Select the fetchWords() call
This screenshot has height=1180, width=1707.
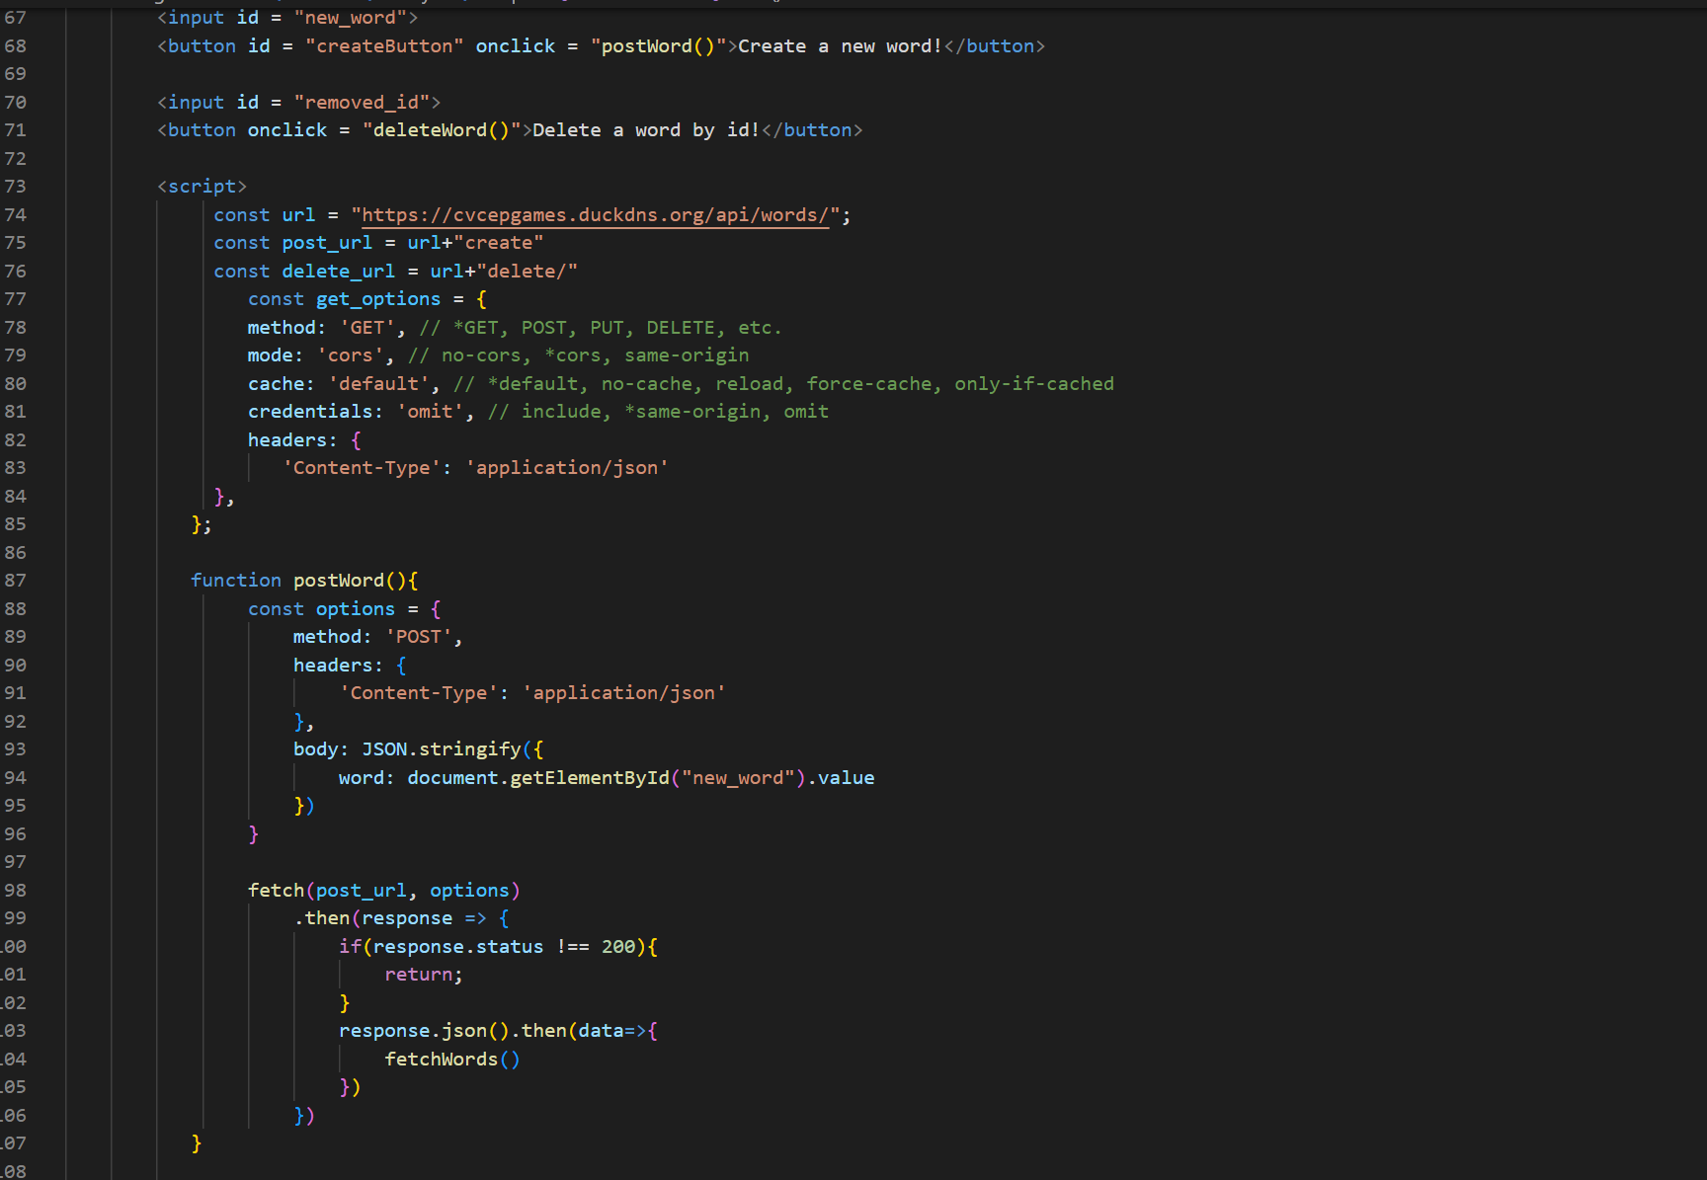point(442,1059)
